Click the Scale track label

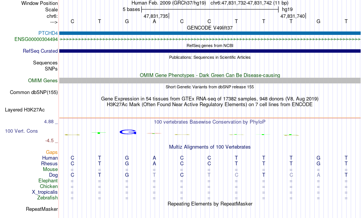pyautogui.click(x=51, y=9)
